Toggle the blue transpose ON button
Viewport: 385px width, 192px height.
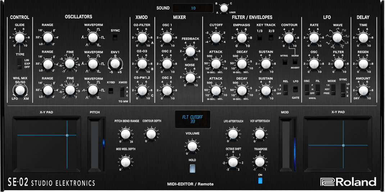coord(260,181)
